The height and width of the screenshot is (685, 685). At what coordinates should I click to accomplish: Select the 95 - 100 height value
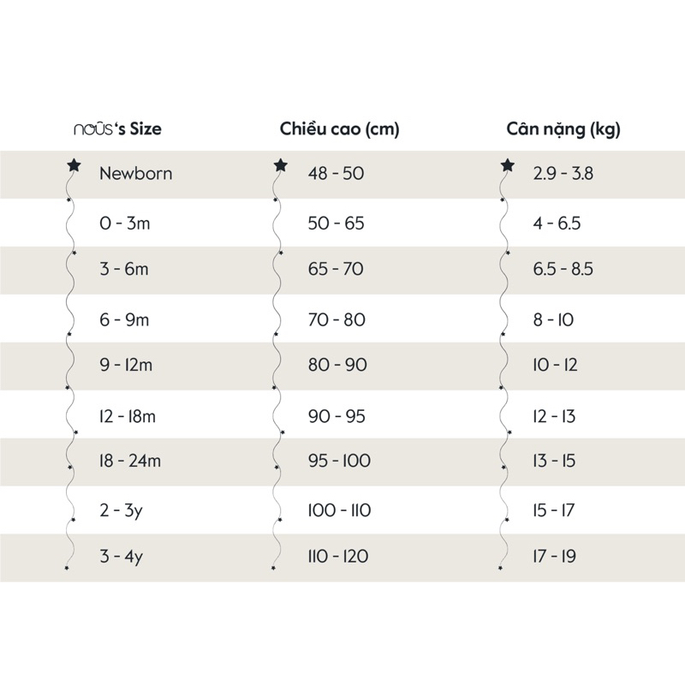point(339,461)
